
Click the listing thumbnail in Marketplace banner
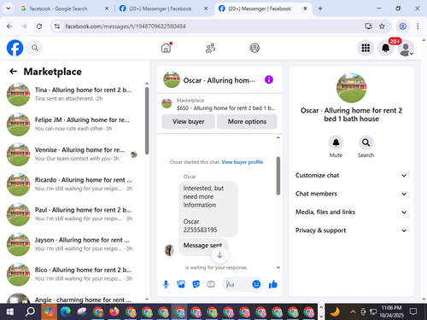(167, 103)
